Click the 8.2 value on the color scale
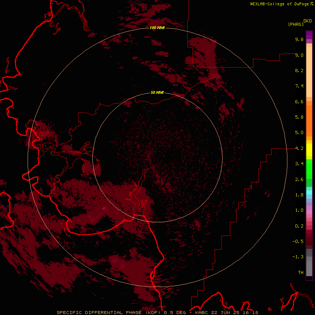 click(299, 70)
